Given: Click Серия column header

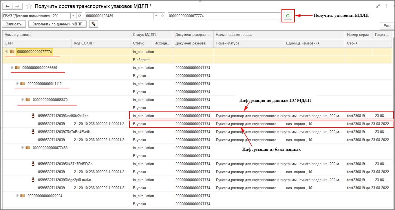Looking at the screenshot, I should point(368,43).
